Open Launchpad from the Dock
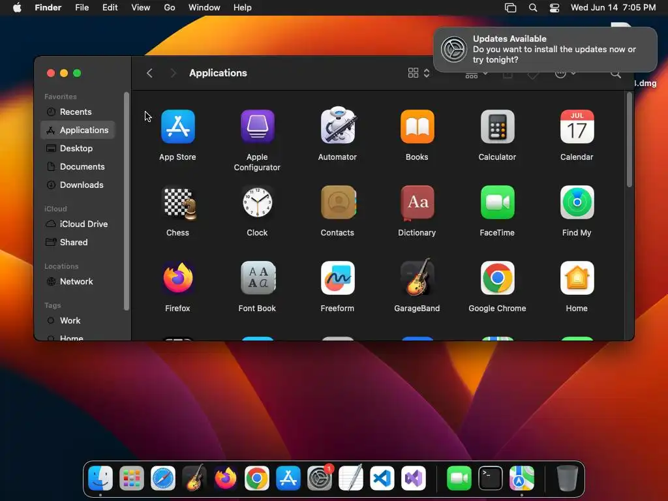This screenshot has height=501, width=668. point(132,478)
